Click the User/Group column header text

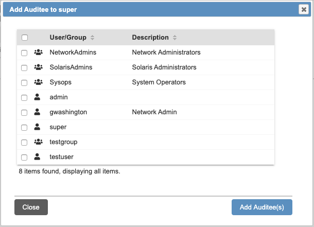tap(68, 38)
